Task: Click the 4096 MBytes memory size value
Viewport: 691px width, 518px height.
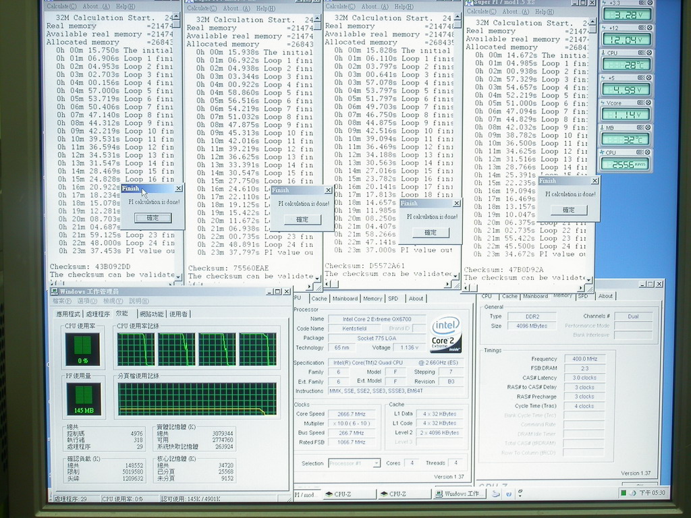Action: (x=531, y=326)
